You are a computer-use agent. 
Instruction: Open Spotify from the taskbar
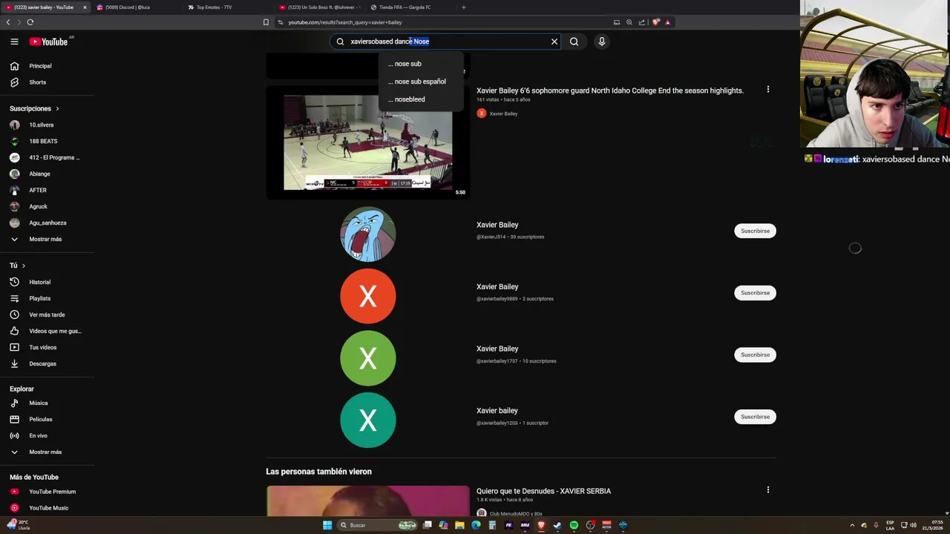pyautogui.click(x=574, y=525)
